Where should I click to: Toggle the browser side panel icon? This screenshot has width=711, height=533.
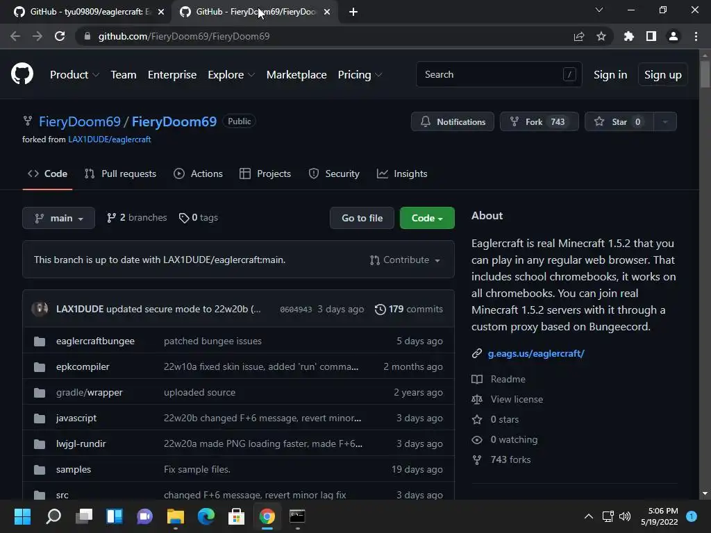(651, 36)
